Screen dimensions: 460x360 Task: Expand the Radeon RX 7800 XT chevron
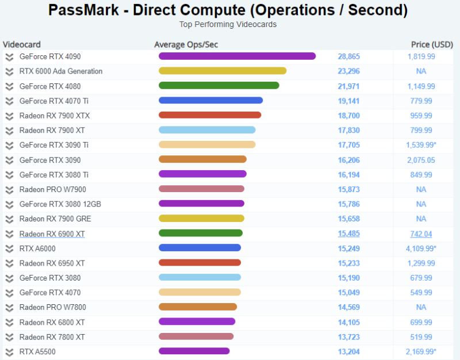(x=9, y=338)
